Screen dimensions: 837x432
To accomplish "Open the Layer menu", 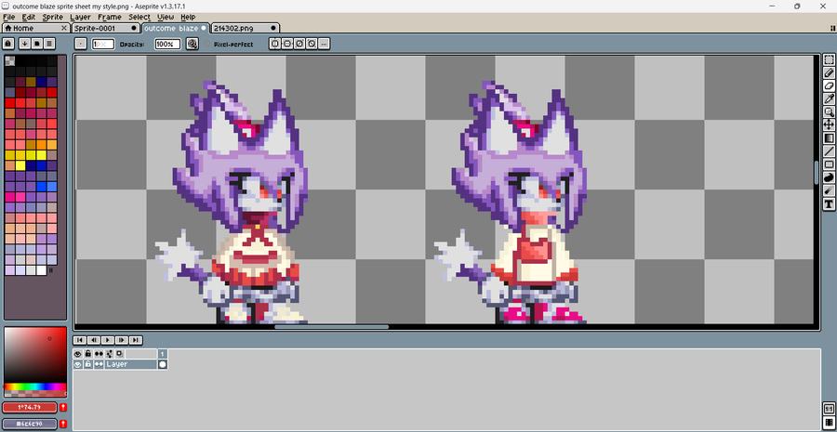I will click(81, 17).
